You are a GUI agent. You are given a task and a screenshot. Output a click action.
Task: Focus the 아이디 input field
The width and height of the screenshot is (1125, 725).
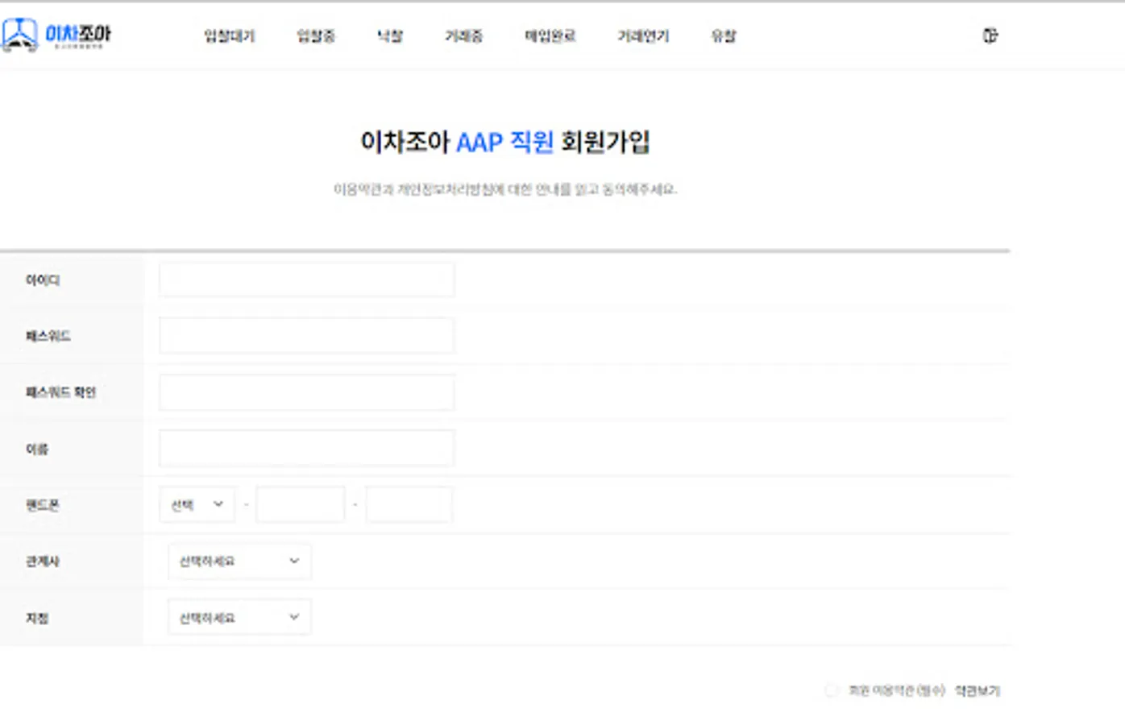(307, 280)
